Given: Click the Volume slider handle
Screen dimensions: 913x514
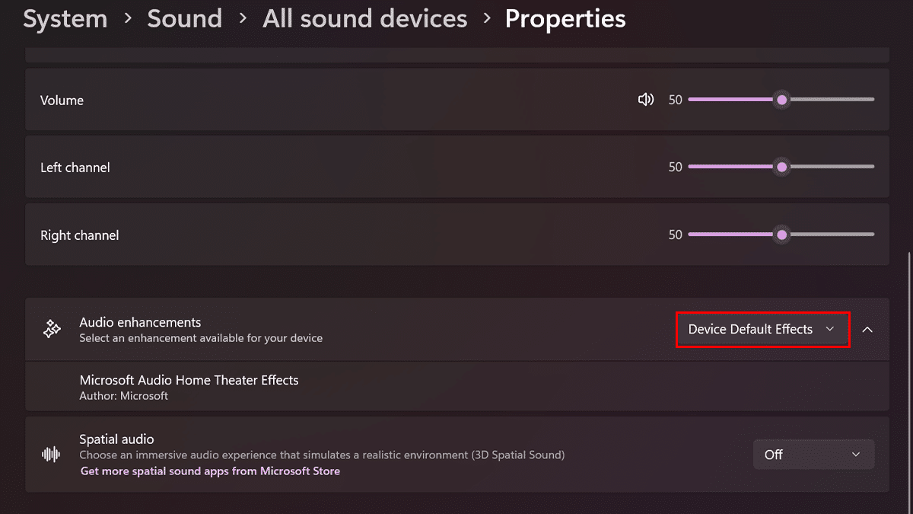Looking at the screenshot, I should click(781, 99).
